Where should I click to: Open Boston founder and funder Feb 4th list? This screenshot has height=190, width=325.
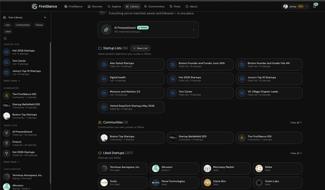coord(269,64)
